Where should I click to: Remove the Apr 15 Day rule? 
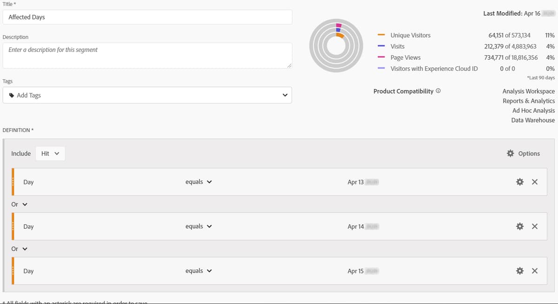pyautogui.click(x=534, y=271)
